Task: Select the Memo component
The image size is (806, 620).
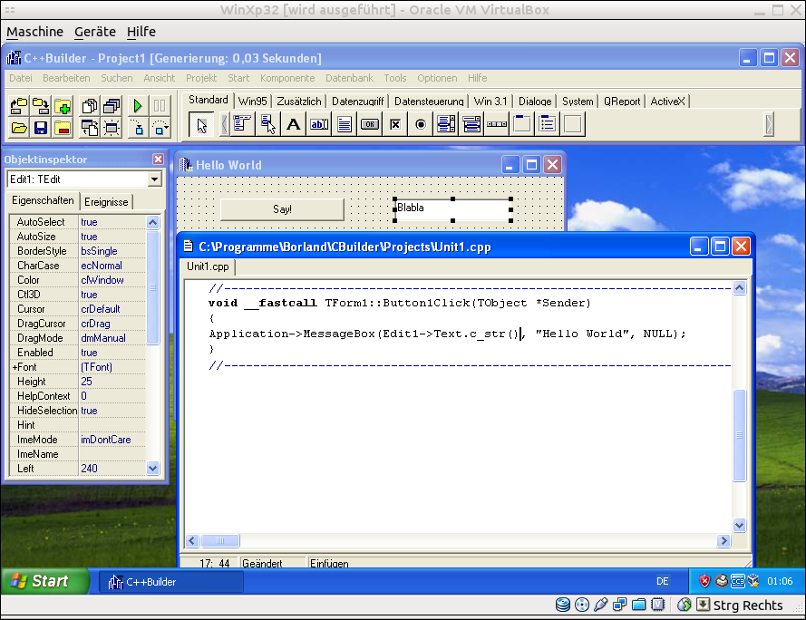Action: [345, 124]
